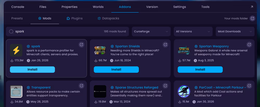This screenshot has width=260, height=107.
Task: Switch to the Console tab
Action: 18,7
